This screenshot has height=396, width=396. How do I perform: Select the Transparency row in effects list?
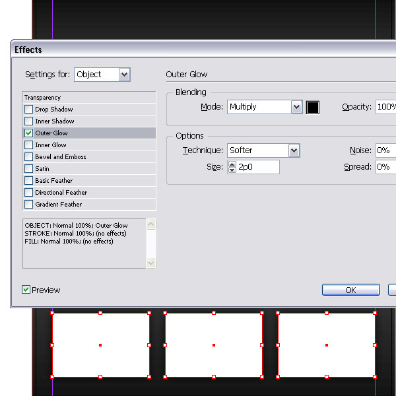point(89,98)
